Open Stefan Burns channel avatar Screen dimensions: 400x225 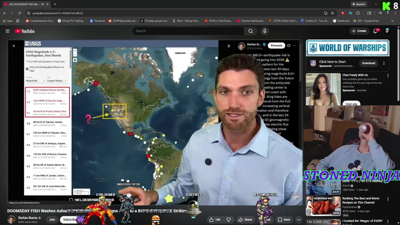pos(12,219)
